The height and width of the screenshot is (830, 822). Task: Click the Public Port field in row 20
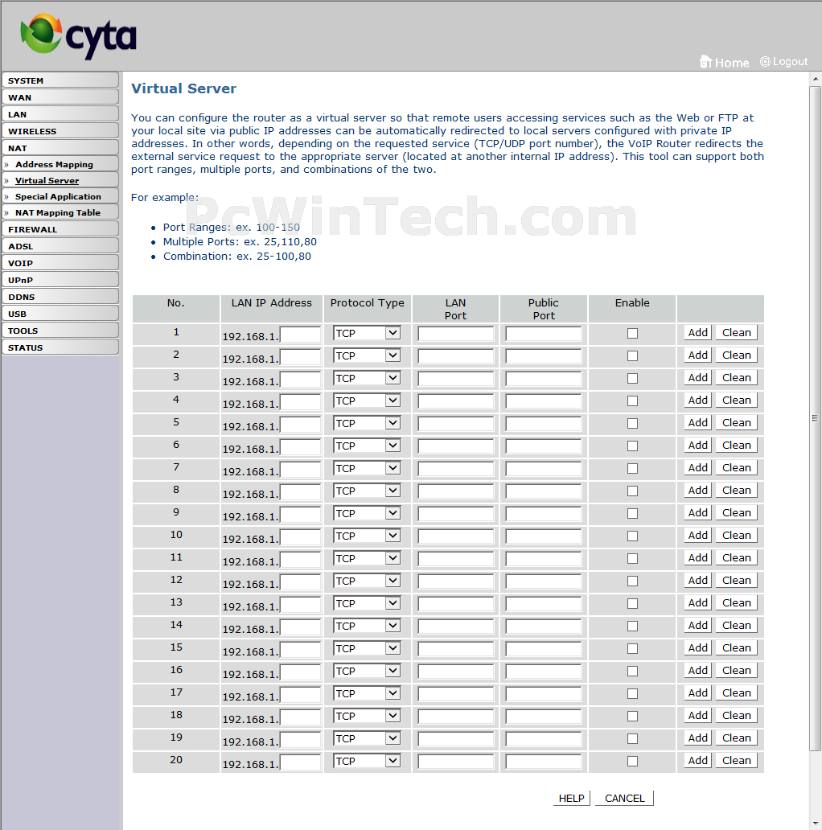tap(544, 762)
